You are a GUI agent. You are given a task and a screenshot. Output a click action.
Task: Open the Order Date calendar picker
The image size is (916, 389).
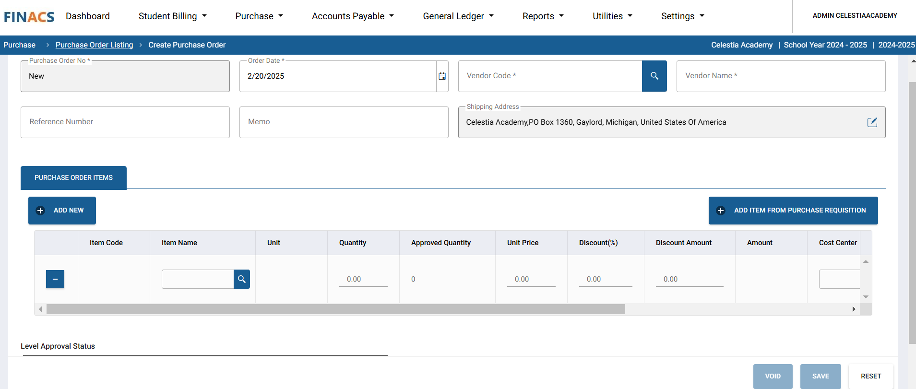(x=442, y=76)
